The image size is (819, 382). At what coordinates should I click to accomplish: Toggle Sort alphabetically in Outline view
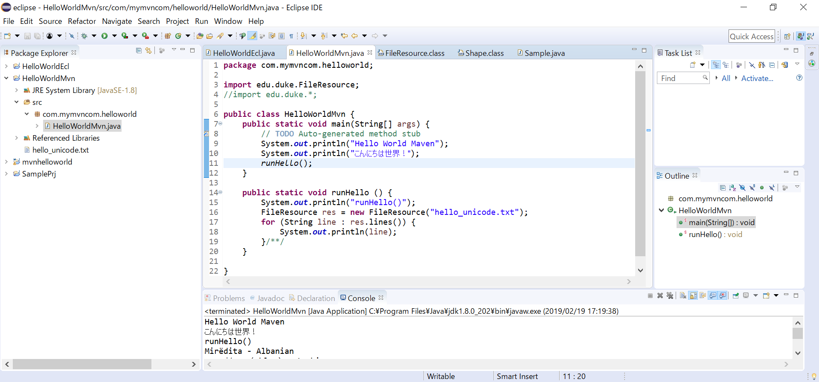(732, 188)
